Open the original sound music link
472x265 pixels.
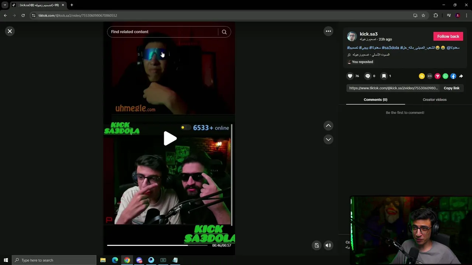[x=368, y=55]
